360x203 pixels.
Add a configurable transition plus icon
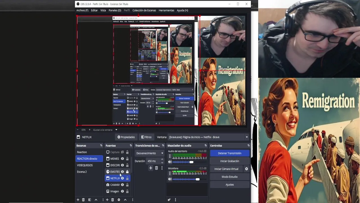click(x=151, y=168)
